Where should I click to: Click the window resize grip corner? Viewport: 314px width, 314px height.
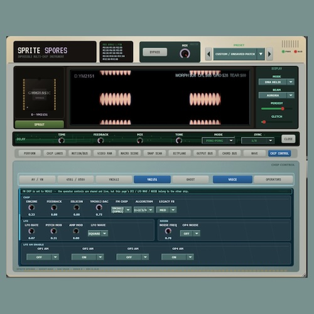point(305,275)
